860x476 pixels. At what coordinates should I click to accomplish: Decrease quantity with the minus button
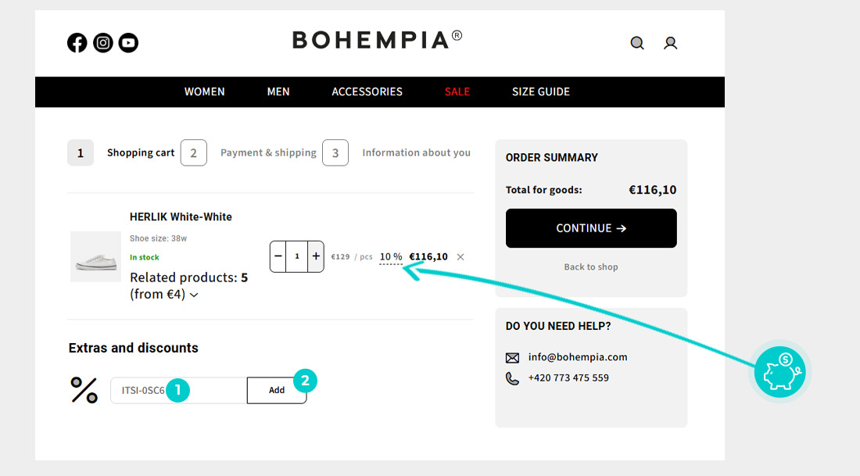[278, 256]
